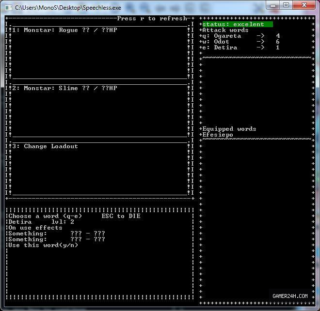
Task: Select option '2: Monstar: Slime ?? / ??HP'
Action: click(x=64, y=88)
